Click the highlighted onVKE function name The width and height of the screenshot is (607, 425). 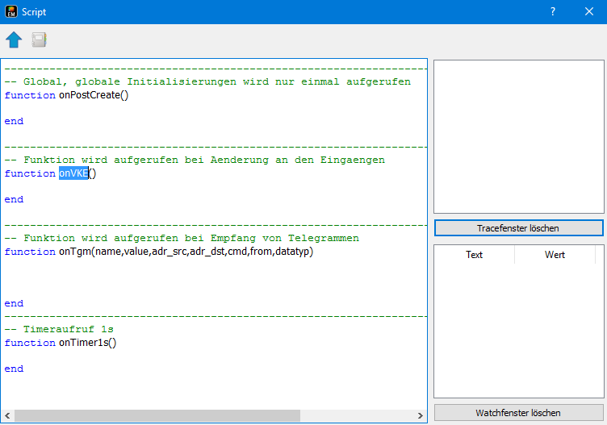[73, 173]
